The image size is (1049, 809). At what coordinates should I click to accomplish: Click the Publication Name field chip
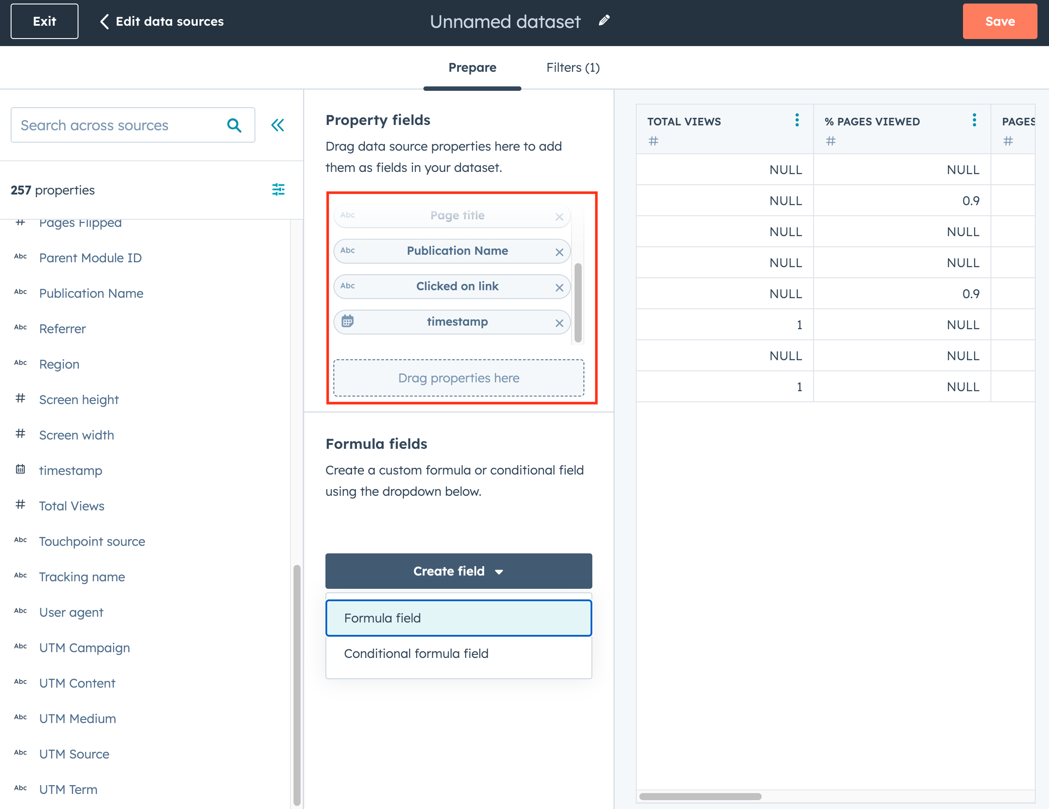point(452,251)
